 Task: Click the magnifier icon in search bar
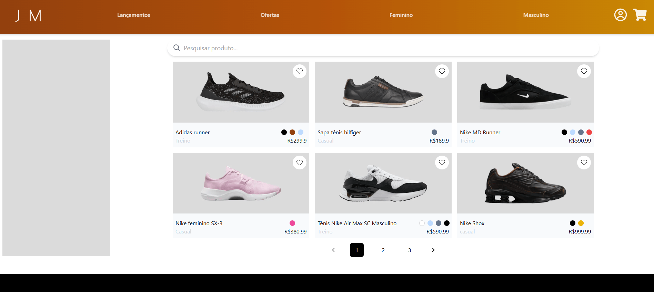click(x=177, y=48)
